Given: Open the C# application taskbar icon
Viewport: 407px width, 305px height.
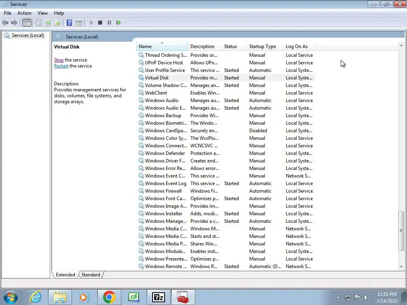Looking at the screenshot, I should [x=134, y=297].
